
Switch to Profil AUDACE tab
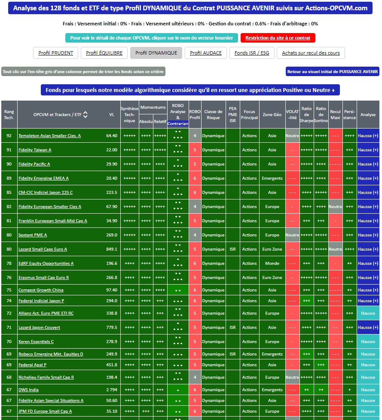(x=205, y=53)
